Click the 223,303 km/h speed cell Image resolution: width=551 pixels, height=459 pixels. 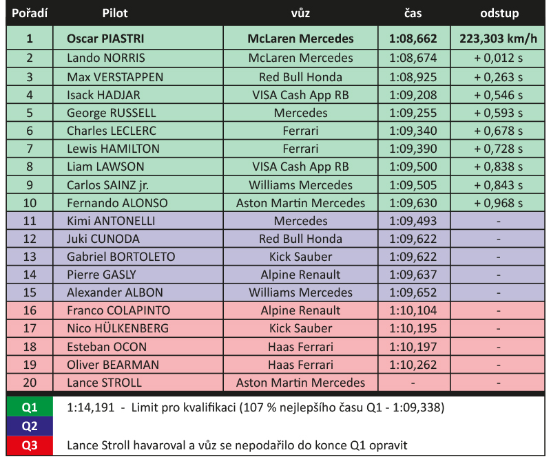click(498, 39)
